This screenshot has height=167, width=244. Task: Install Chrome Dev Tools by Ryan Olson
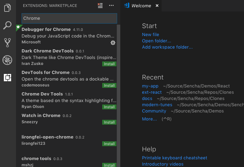click(109, 107)
